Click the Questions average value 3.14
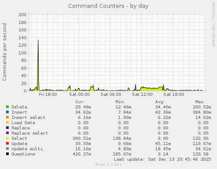The height and width of the screenshot is (169, 217). point(163,154)
